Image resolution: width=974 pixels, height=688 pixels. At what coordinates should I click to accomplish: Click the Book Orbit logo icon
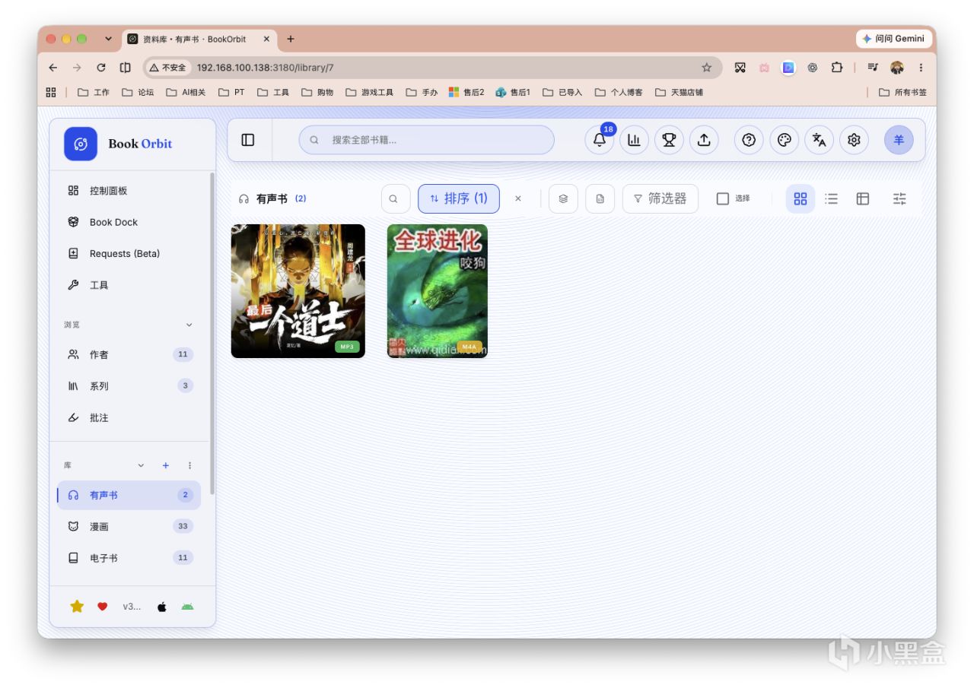click(x=81, y=144)
